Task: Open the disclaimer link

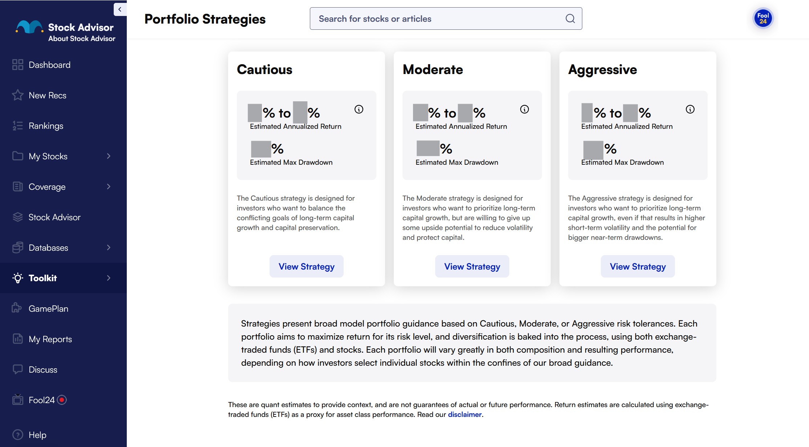Action: (x=464, y=414)
